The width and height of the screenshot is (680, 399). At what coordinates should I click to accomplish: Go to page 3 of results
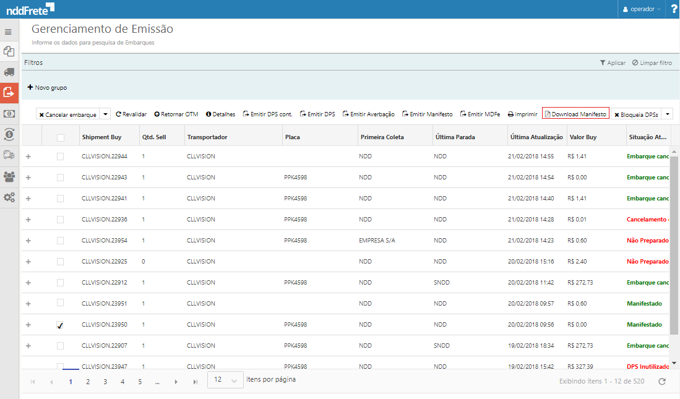point(105,382)
